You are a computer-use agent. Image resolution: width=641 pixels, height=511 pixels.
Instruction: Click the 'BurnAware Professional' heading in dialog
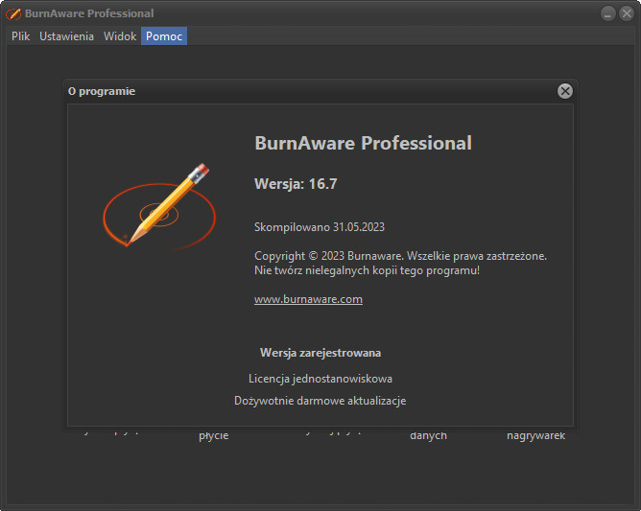click(x=363, y=144)
